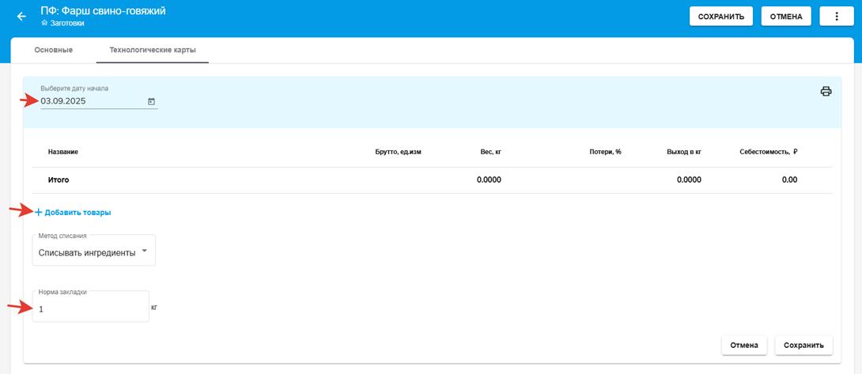Image resolution: width=862 pixels, height=374 pixels.
Task: Click the back arrow icon
Action: (21, 17)
